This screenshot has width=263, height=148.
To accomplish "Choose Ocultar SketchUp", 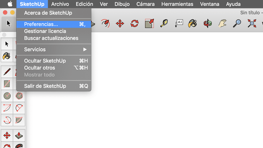I will point(54,61).
